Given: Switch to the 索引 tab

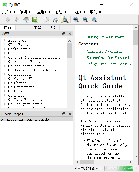Looking at the screenshot, I should click(23, 28).
